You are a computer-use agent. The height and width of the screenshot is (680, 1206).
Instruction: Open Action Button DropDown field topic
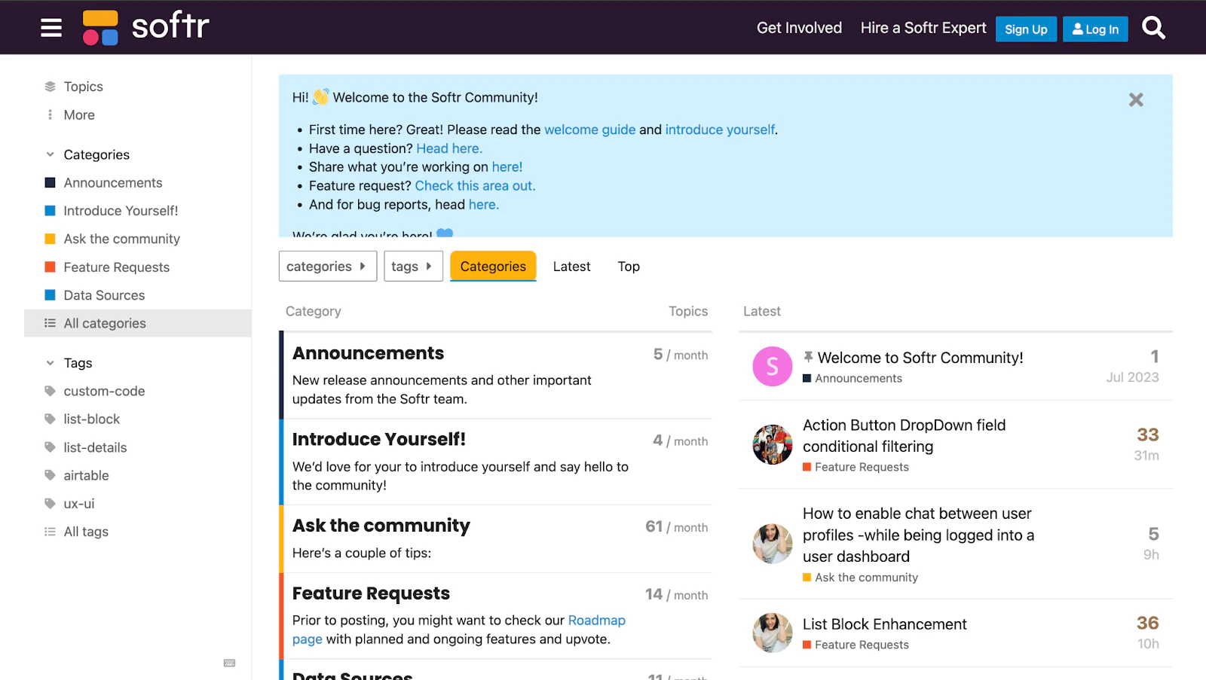(x=904, y=436)
